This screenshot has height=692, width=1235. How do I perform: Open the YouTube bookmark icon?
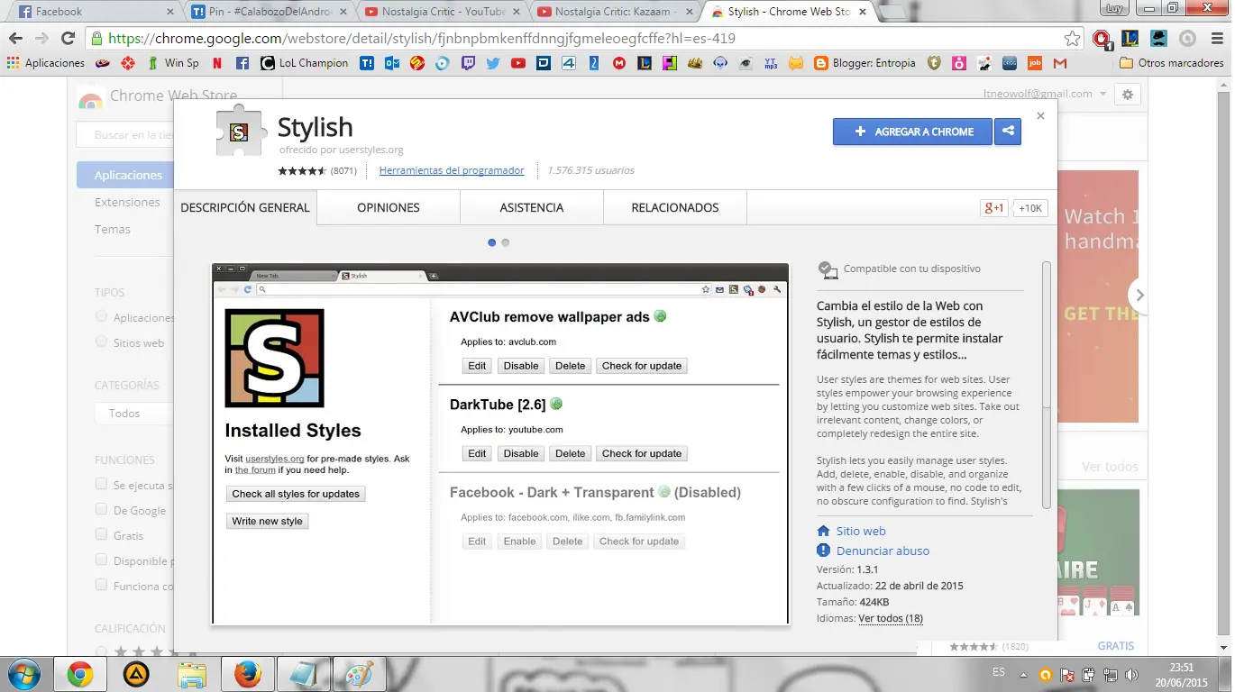518,63
